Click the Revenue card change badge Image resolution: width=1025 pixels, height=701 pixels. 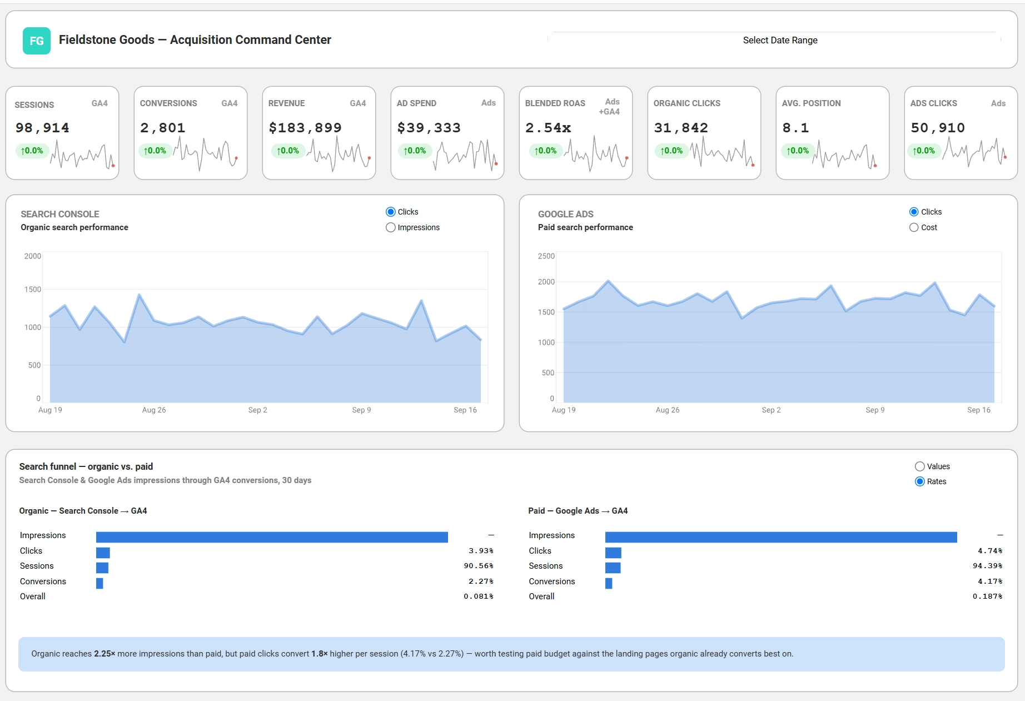(x=288, y=151)
